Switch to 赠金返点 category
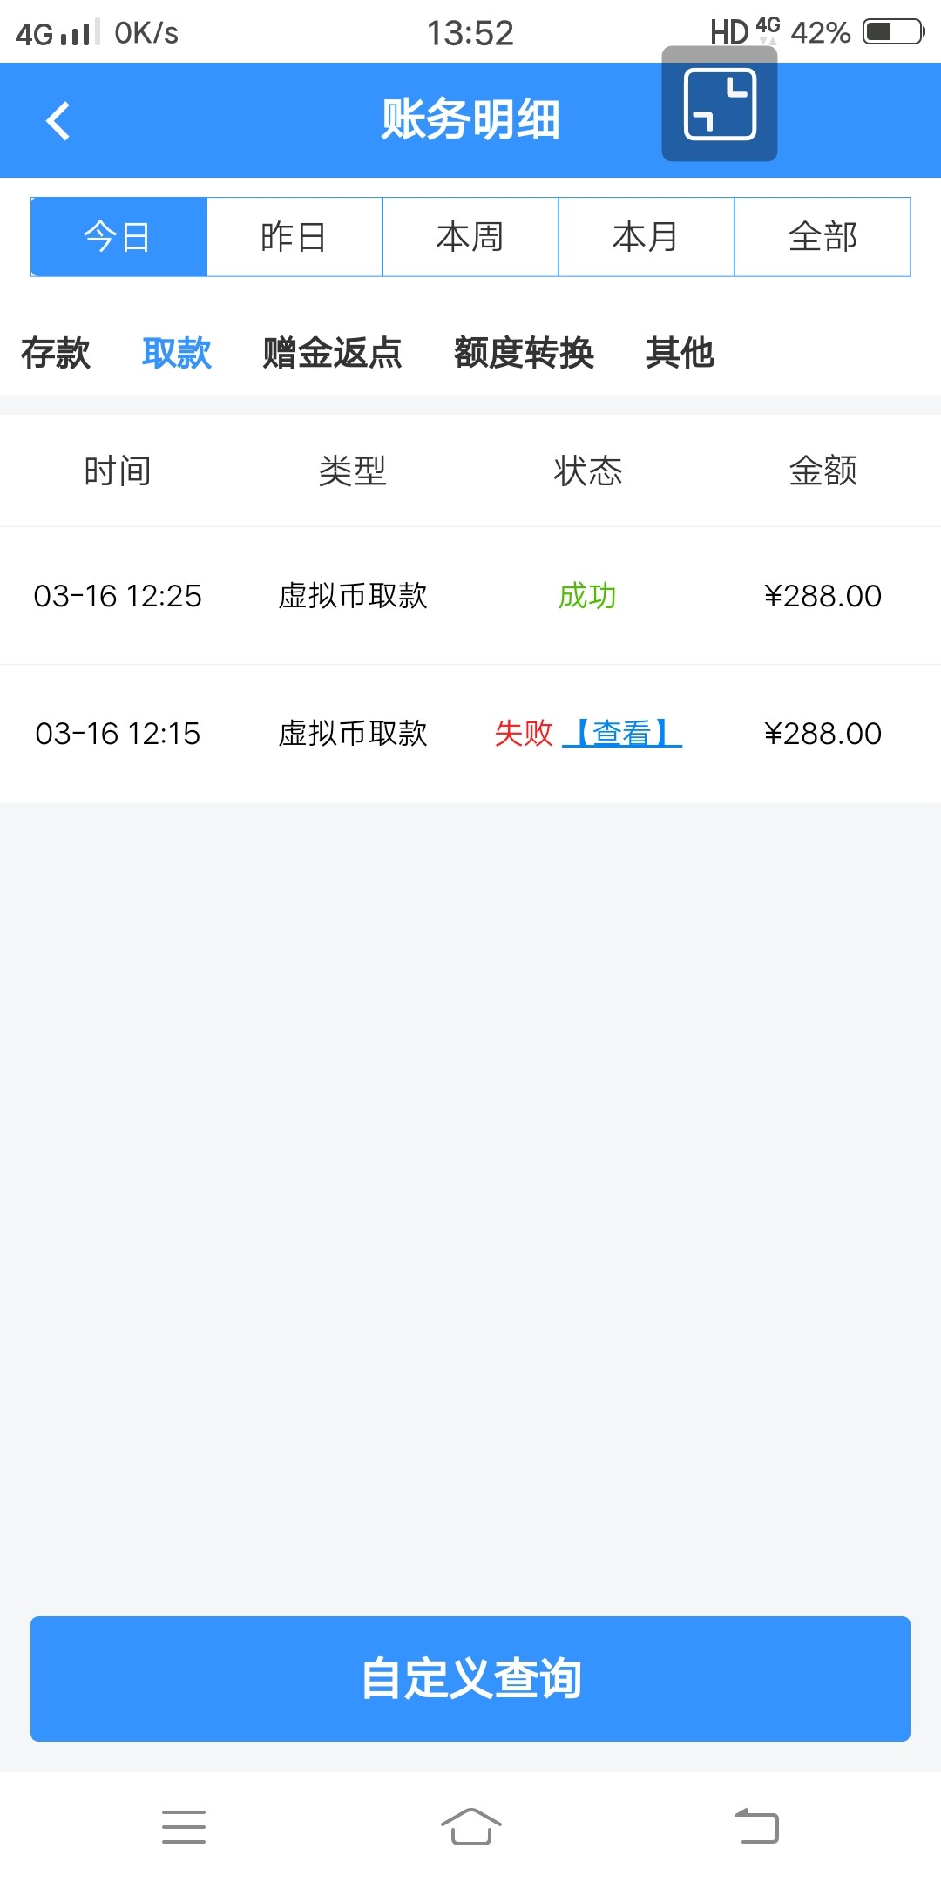Screen dimensions: 941x1882 pyautogui.click(x=332, y=353)
